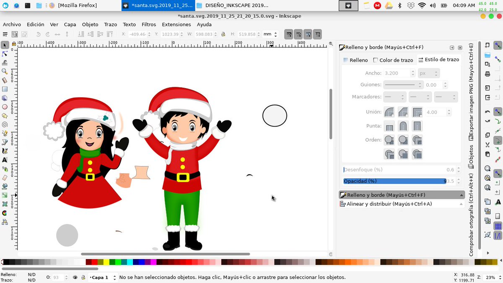Select the Tweak tool
Image resolution: width=503 pixels, height=283 pixels.
(5, 62)
